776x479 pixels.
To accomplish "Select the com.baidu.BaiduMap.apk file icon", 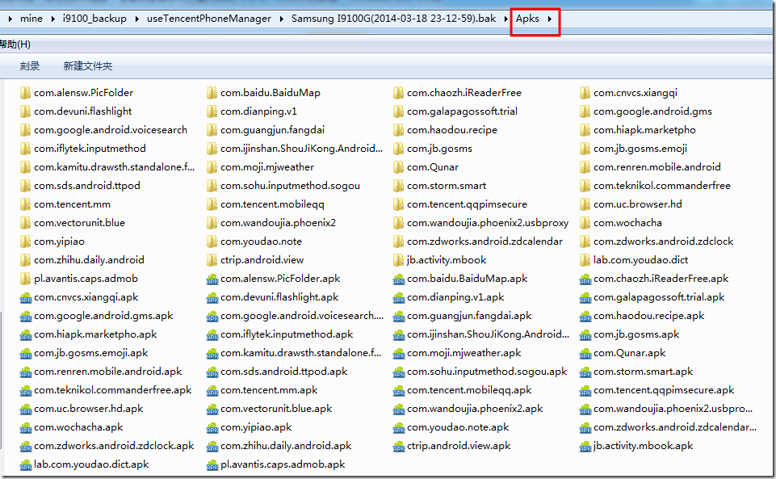I will click(x=399, y=279).
